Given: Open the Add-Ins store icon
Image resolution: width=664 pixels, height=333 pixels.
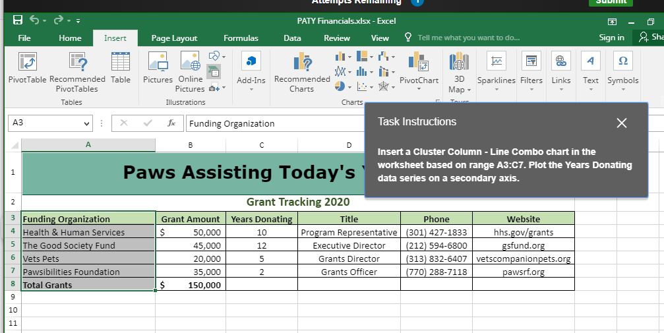Looking at the screenshot, I should pos(251,61).
